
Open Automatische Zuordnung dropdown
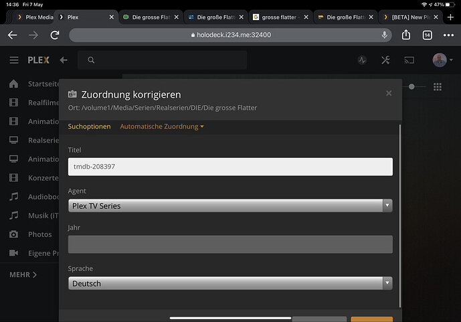point(162,127)
